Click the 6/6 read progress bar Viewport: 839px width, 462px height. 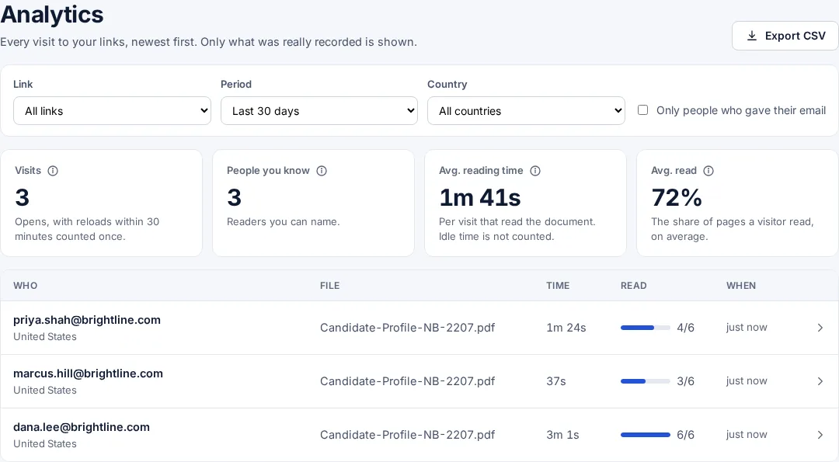tap(646, 435)
